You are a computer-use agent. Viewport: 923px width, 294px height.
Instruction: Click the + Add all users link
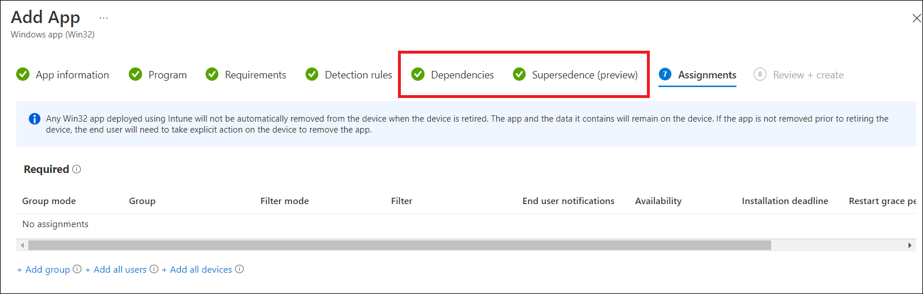116,270
